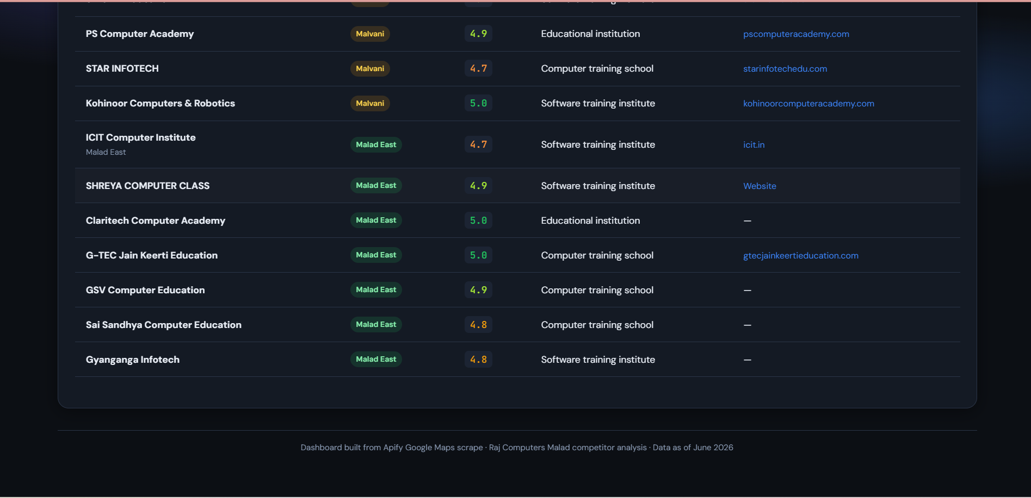Screen dimensions: 1031x498
Task: Open the gtecjainkeertieducation.com link
Action: 801,255
